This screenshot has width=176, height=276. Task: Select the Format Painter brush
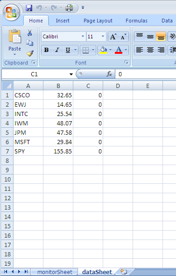click(x=30, y=53)
